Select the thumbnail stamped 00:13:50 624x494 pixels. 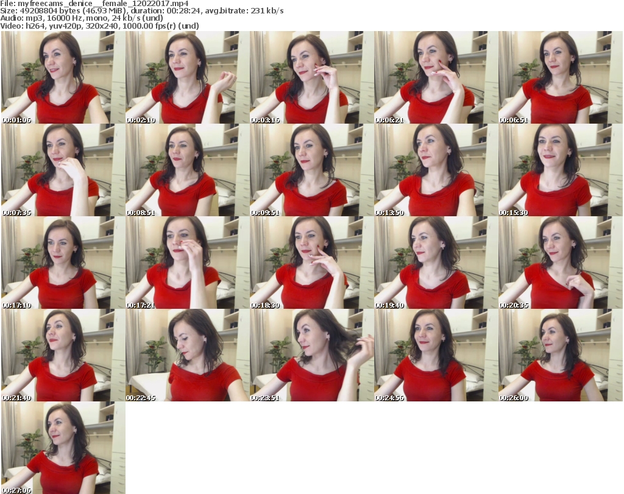click(x=436, y=170)
